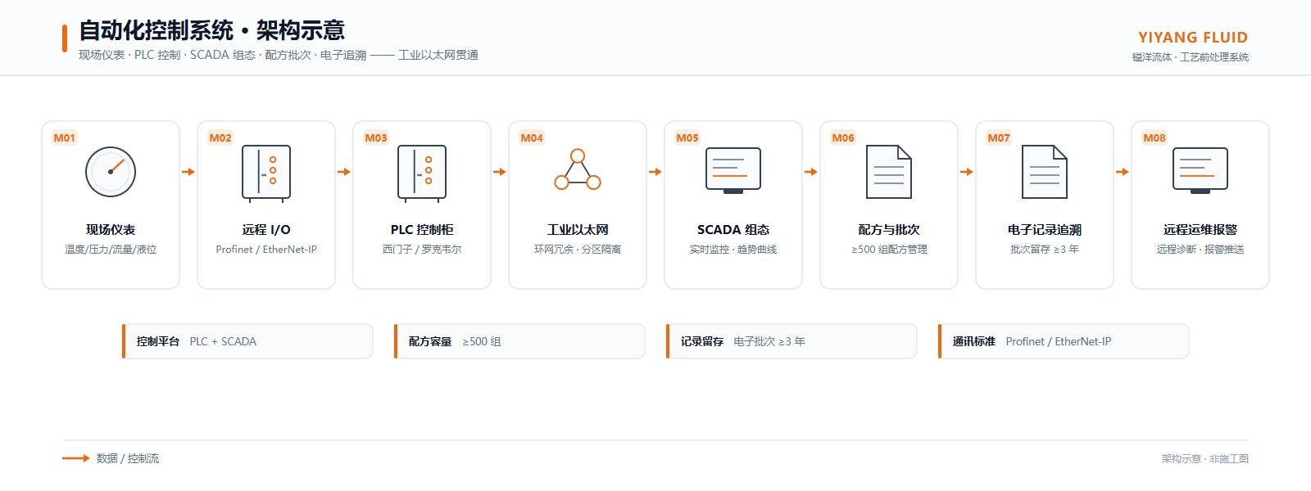The width and height of the screenshot is (1311, 491).
Task: Click the 架构示意 · 非施工图 footer note
Action: coord(1205,459)
